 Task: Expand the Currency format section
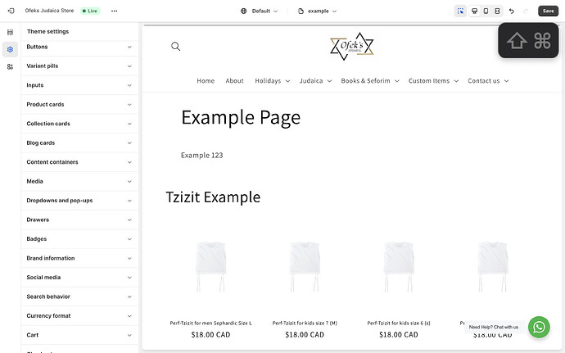[x=79, y=316]
